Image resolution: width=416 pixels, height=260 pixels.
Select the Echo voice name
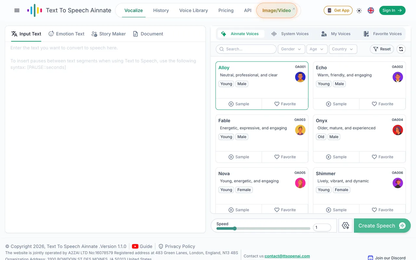pyautogui.click(x=321, y=68)
